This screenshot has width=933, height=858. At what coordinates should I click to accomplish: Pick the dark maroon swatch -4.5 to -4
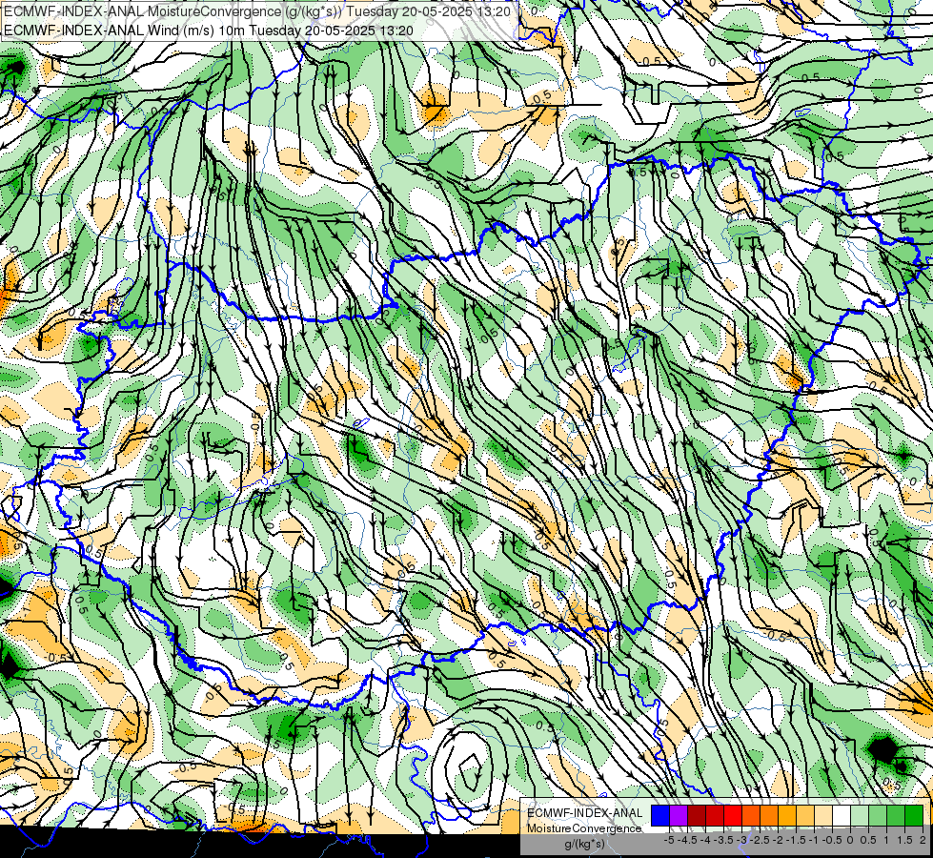pyautogui.click(x=697, y=815)
